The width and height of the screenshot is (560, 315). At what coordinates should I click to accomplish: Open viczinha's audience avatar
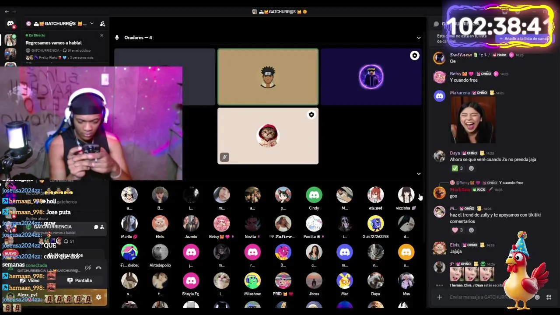point(406,195)
